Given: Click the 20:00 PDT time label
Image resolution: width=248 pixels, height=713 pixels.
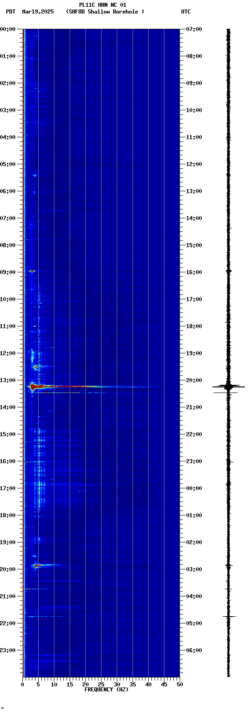Looking at the screenshot, I should [x=8, y=569].
